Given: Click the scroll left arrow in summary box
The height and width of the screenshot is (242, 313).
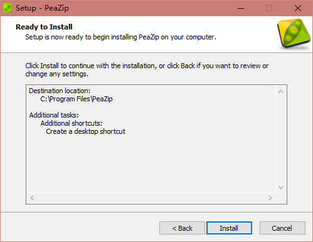Looking at the screenshot, I should click(32, 198).
